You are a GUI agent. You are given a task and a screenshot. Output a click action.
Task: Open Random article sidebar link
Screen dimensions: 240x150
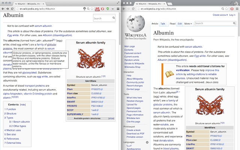(x=132, y=60)
